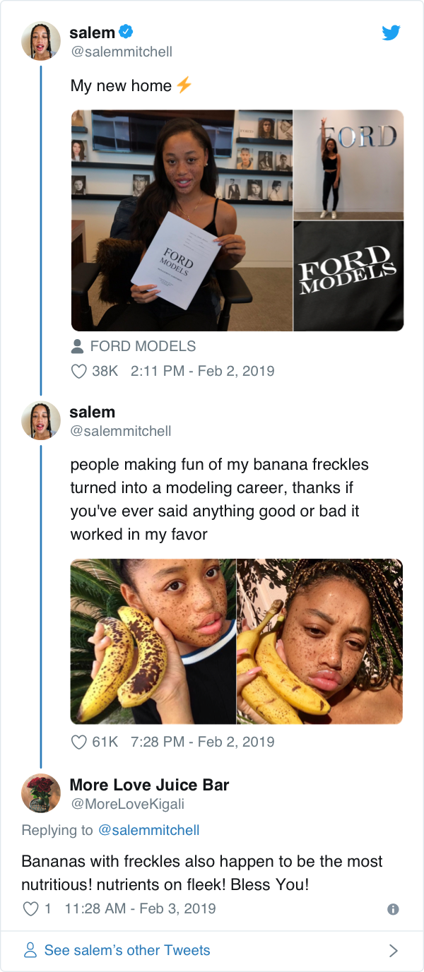
Task: Click the blue verified badge beside salem
Action: click(x=126, y=32)
